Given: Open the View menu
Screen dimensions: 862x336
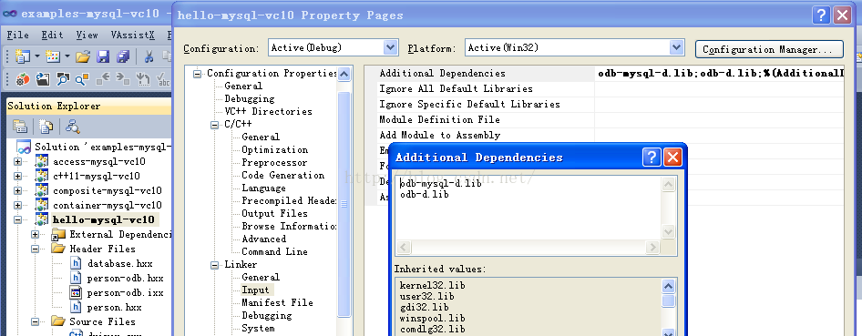Looking at the screenshot, I should [x=87, y=36].
